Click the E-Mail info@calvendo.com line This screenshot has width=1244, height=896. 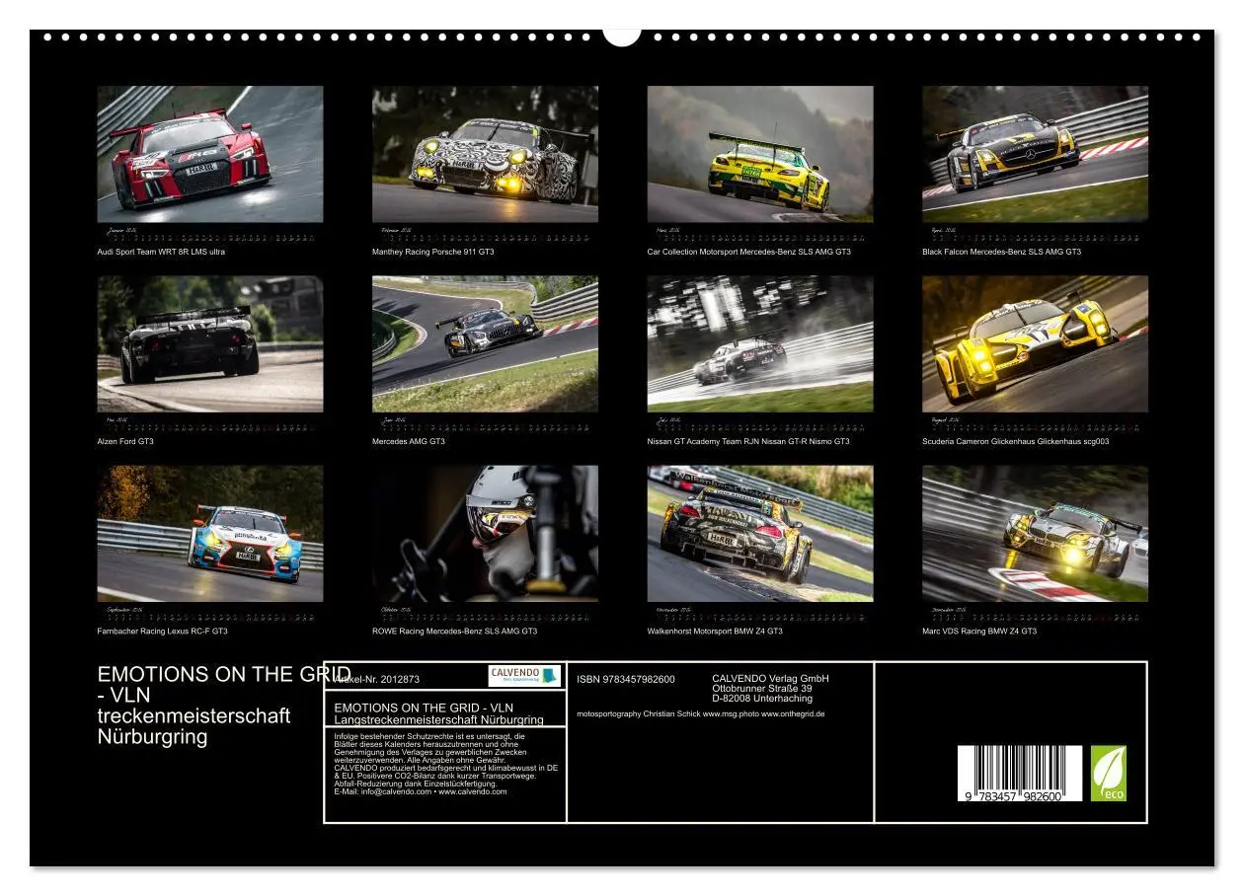coord(421,791)
